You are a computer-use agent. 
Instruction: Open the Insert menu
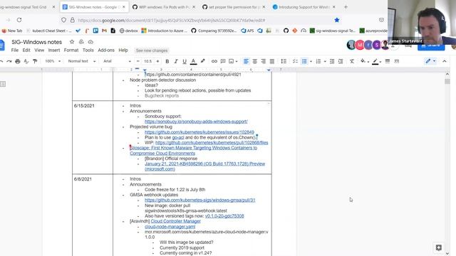pyautogui.click(x=54, y=50)
